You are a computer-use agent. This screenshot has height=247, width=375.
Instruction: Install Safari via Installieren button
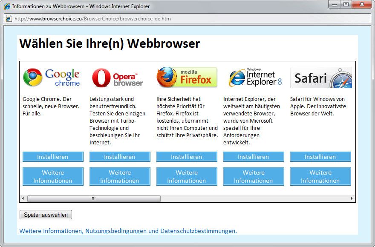320,157
